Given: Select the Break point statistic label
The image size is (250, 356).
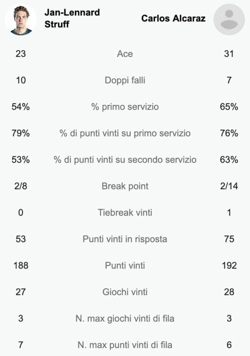Looking at the screenshot, I should click(x=125, y=186).
